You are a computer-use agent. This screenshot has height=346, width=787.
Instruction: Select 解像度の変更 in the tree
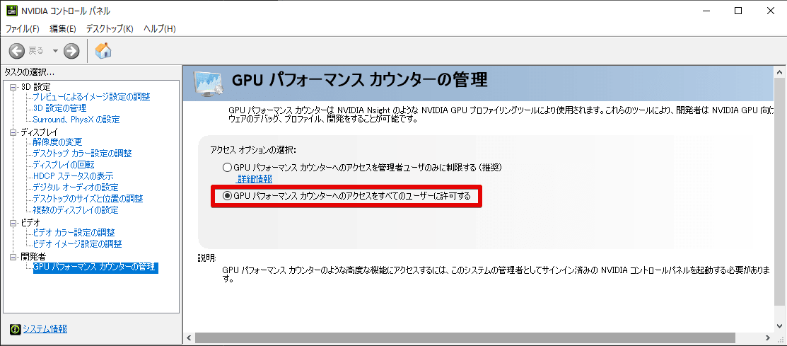[x=57, y=142]
